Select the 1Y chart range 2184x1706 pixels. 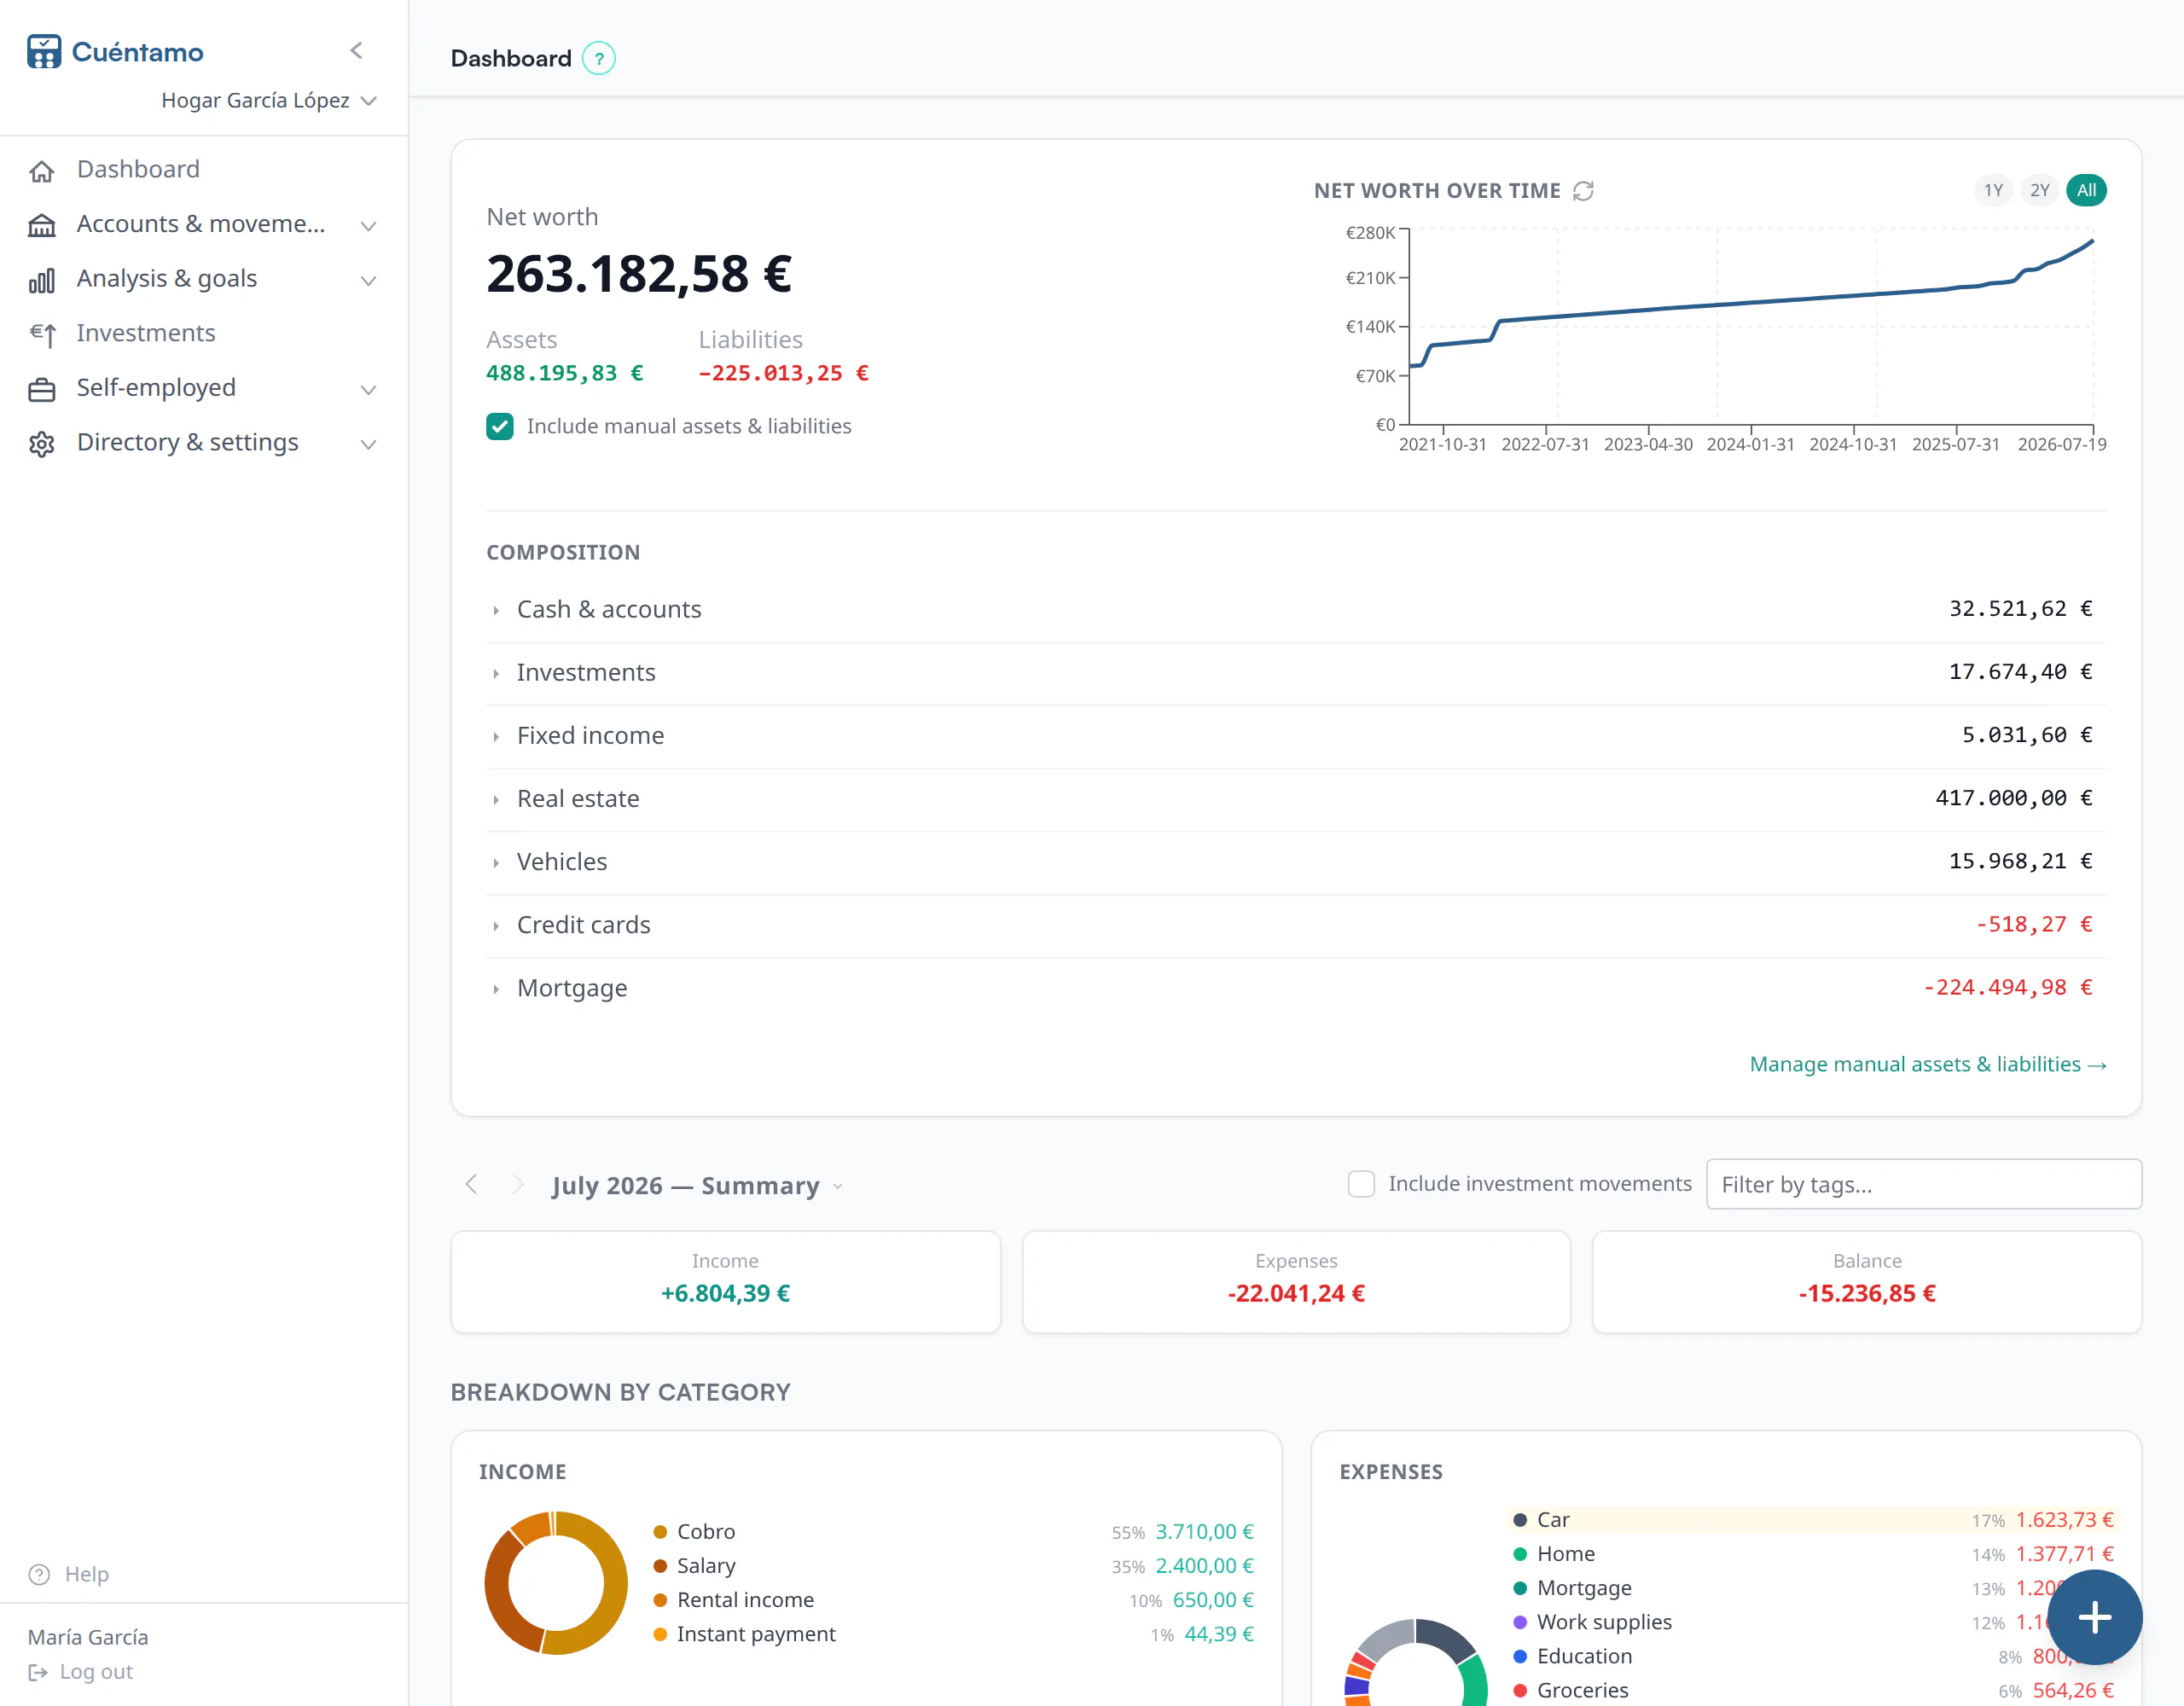[x=1993, y=190]
